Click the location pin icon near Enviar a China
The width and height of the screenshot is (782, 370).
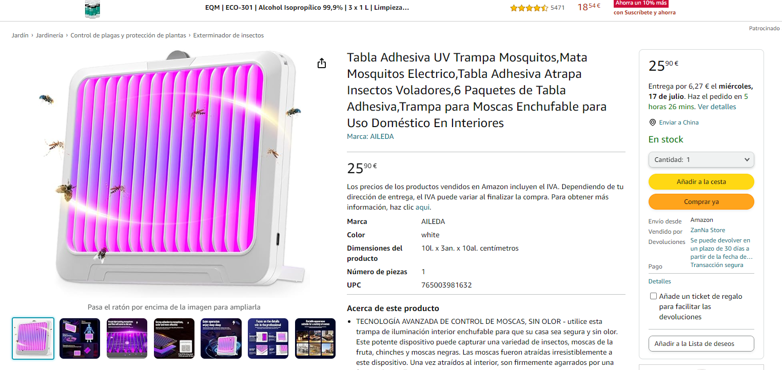point(652,122)
